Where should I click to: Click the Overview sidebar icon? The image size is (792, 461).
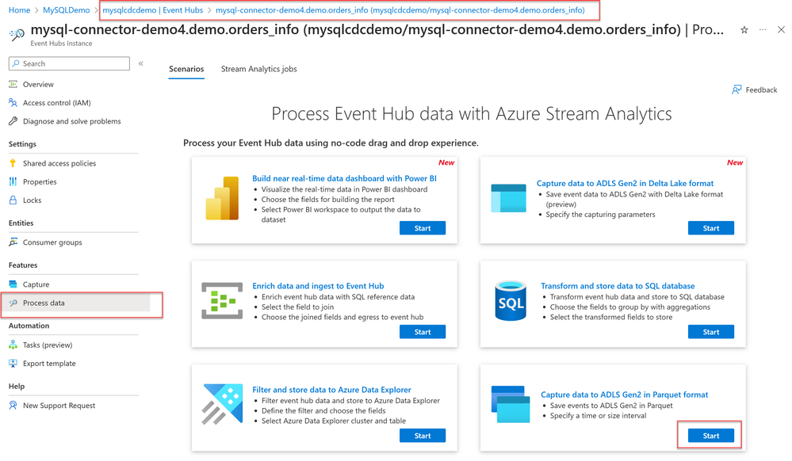click(x=13, y=84)
